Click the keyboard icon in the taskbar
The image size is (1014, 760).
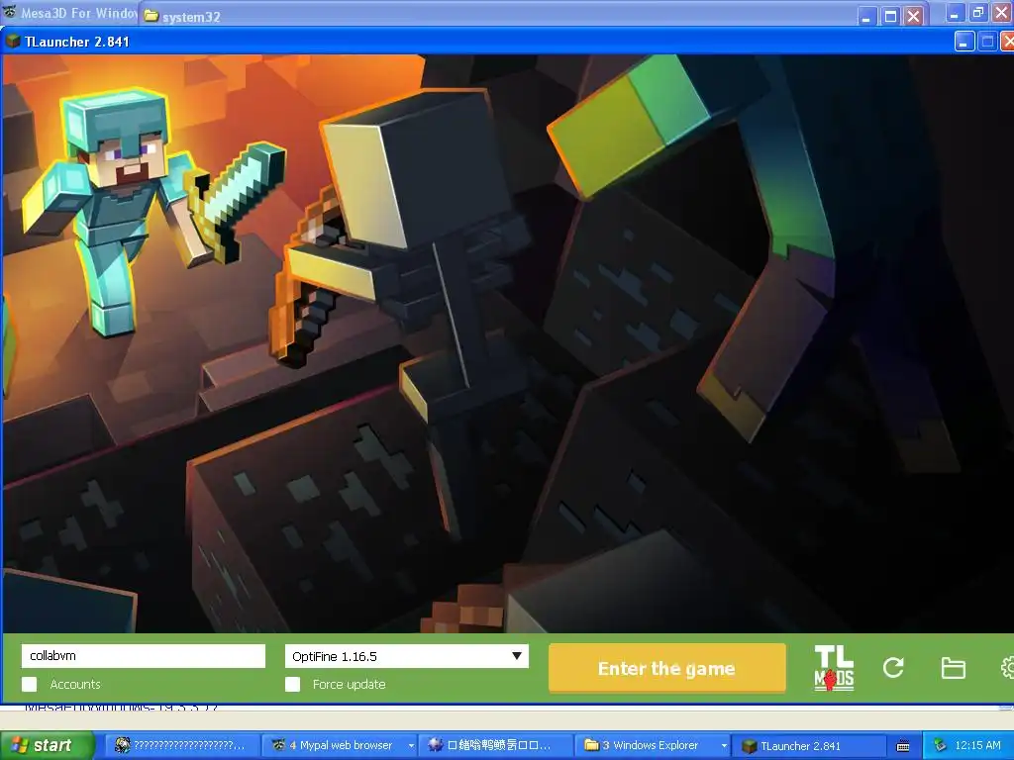click(903, 746)
